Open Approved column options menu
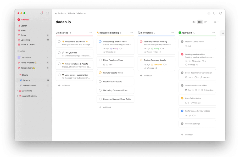 coord(214,33)
